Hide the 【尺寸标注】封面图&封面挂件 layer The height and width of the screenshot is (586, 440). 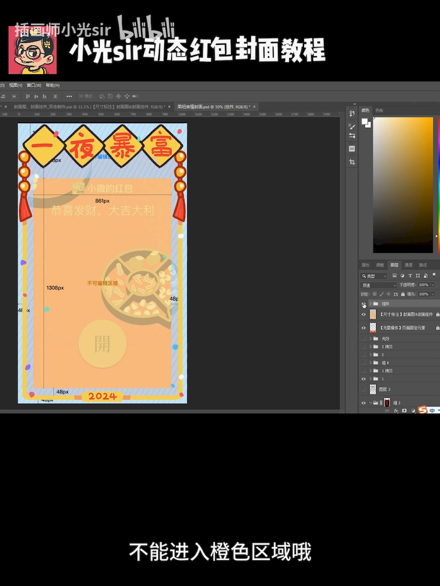click(363, 315)
